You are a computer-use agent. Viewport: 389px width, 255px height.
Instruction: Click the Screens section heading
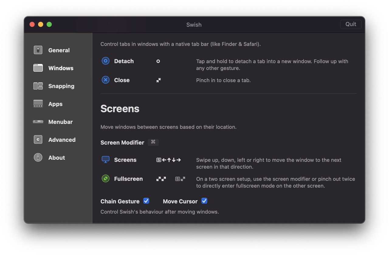point(120,109)
